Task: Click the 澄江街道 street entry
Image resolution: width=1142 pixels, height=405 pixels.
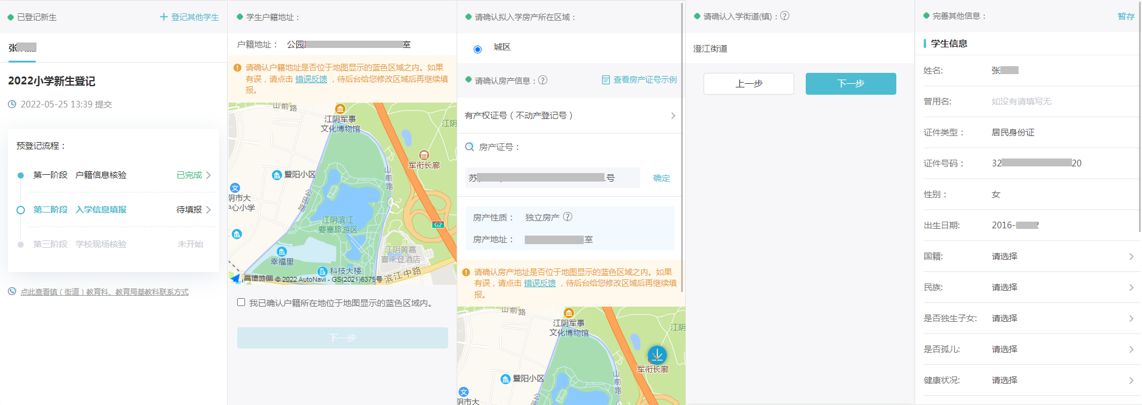Action: (x=710, y=49)
